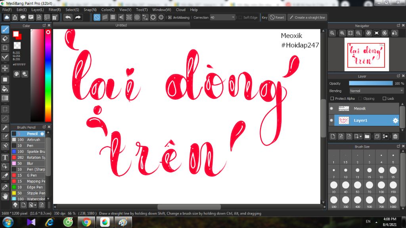Enable the layer Lock checkbox

tap(385, 99)
